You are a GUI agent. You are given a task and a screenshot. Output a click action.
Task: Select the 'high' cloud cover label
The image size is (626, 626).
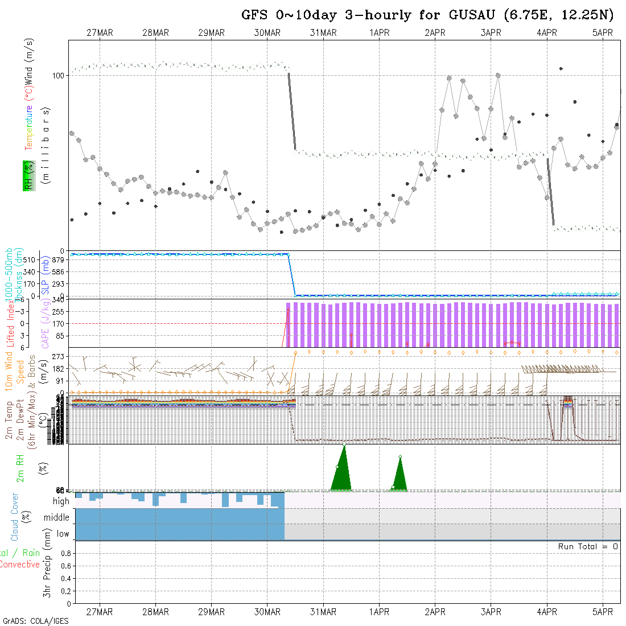pyautogui.click(x=61, y=501)
